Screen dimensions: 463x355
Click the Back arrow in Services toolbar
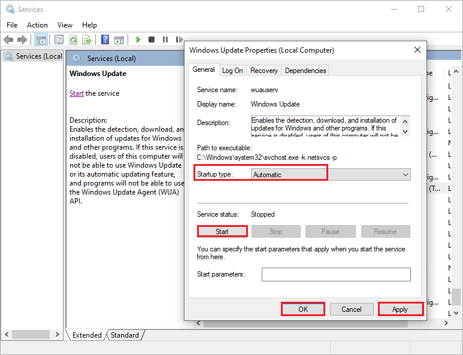pos(8,40)
